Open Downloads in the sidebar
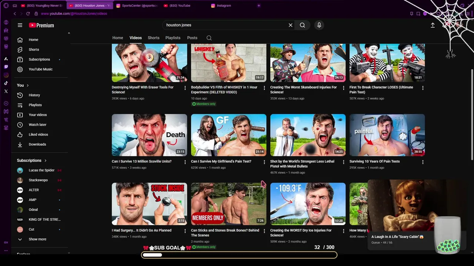Image resolution: width=474 pixels, height=266 pixels. pos(41,144)
